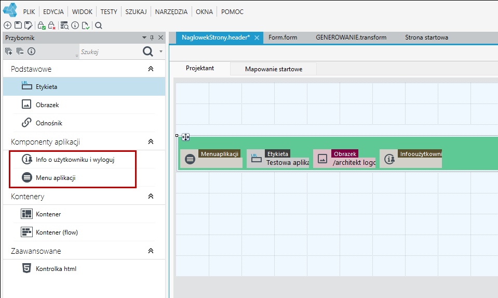Click the new item plus-circle toolbar icon
The width and height of the screenshot is (498, 298).
coord(8,25)
